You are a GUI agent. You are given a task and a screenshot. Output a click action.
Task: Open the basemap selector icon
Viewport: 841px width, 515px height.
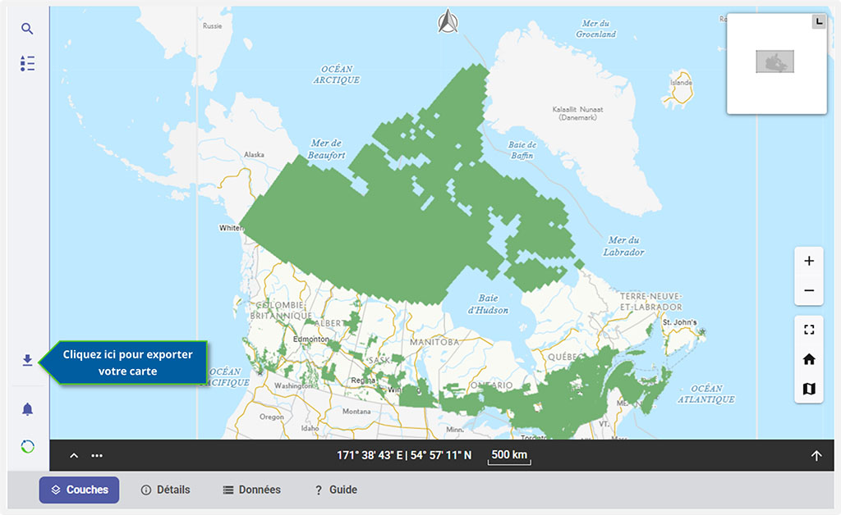[809, 389]
